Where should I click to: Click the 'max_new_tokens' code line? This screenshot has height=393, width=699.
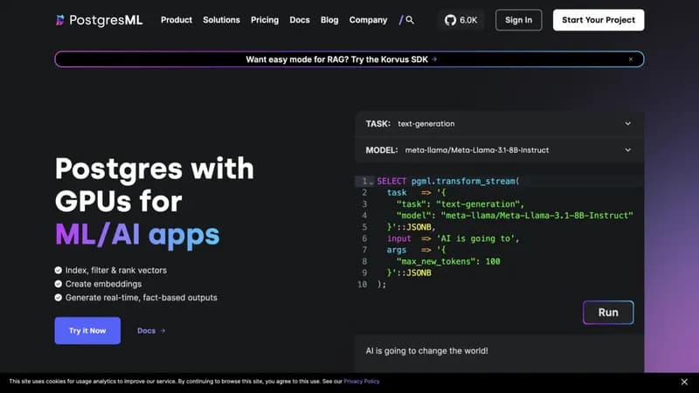[448, 261]
